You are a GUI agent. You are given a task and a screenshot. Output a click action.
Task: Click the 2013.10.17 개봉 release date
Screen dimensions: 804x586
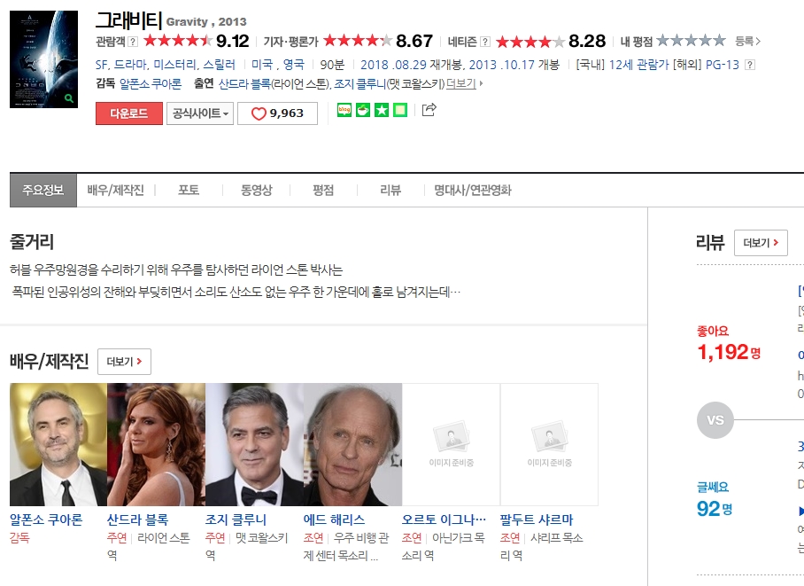514,65
